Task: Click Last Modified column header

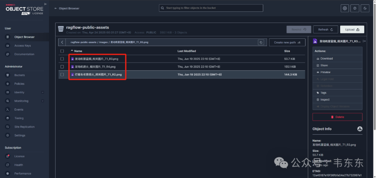Action: pos(187,51)
